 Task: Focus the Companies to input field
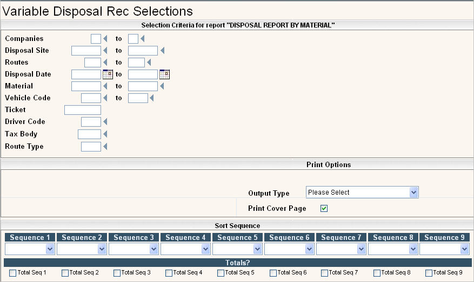133,39
